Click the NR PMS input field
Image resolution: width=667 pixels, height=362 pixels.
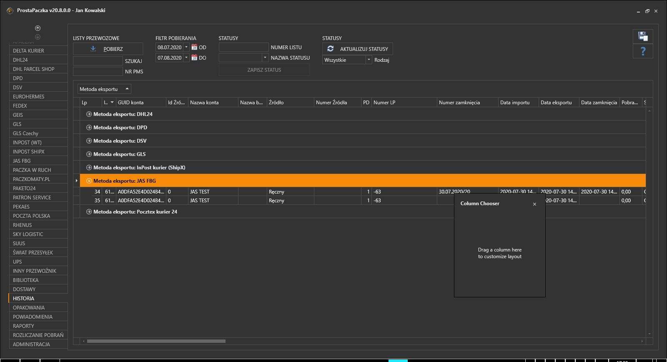[x=98, y=71]
